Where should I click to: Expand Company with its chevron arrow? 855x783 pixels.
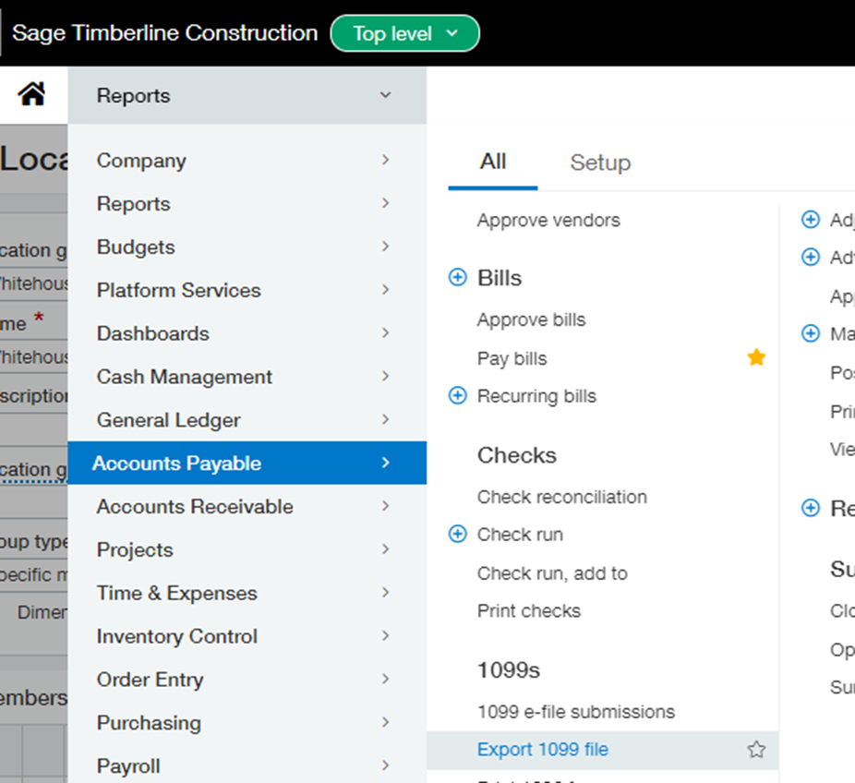[386, 160]
